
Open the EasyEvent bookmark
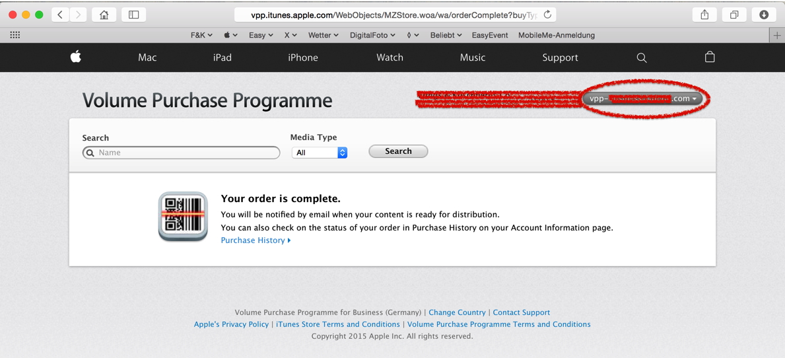(490, 35)
